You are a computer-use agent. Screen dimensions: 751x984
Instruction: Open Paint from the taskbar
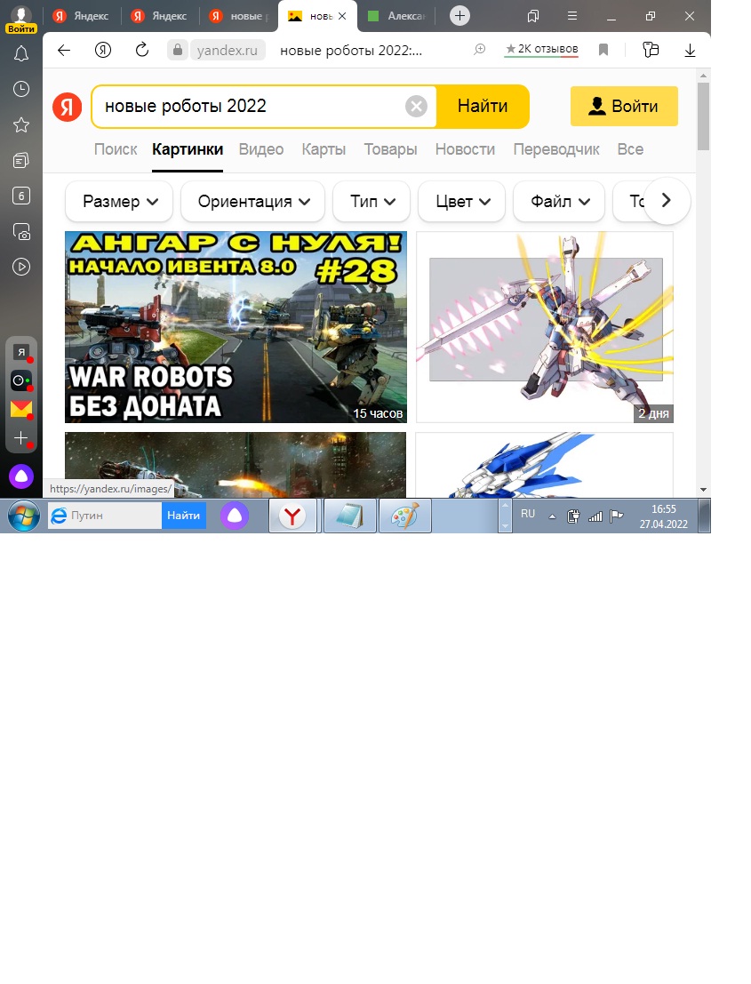(404, 516)
